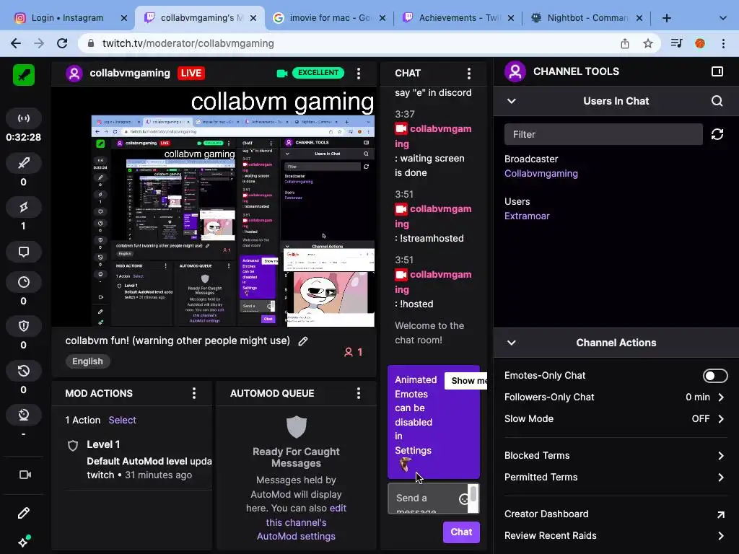The height and width of the screenshot is (554, 739).
Task: Click the green camera stream status icon
Action: point(282,74)
